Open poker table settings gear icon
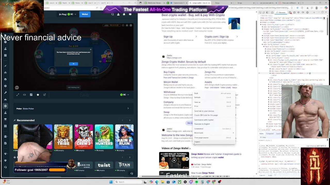Viewport: 330px width, 185px height. (127, 25)
